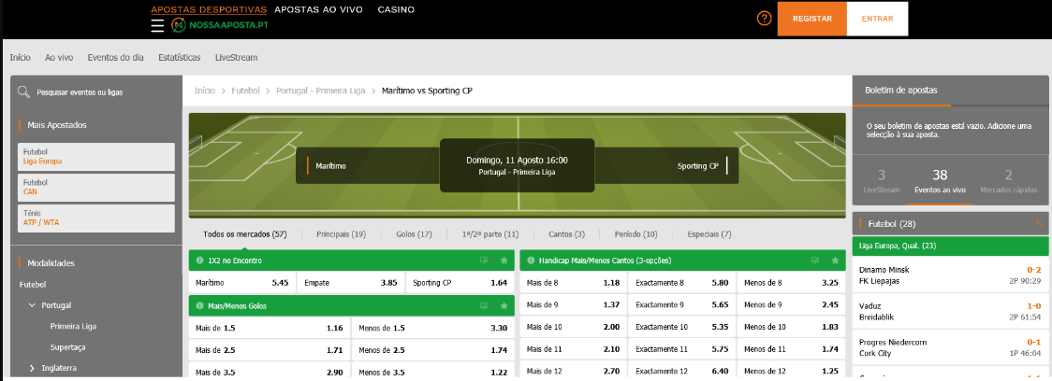1052x381 pixels.
Task: Select Futebol under Modalidades
Action: 34,284
